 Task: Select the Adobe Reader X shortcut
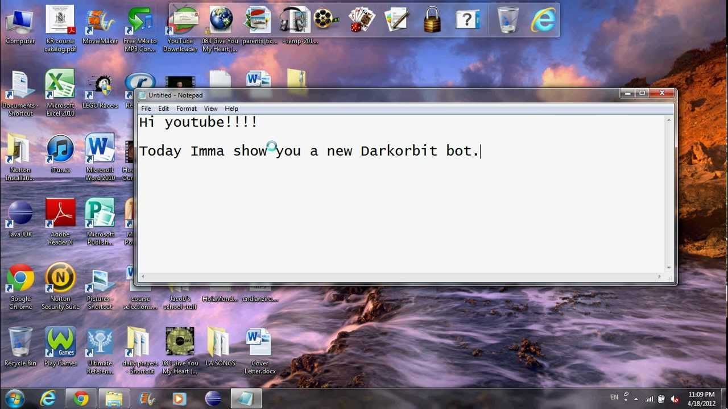[x=60, y=222]
